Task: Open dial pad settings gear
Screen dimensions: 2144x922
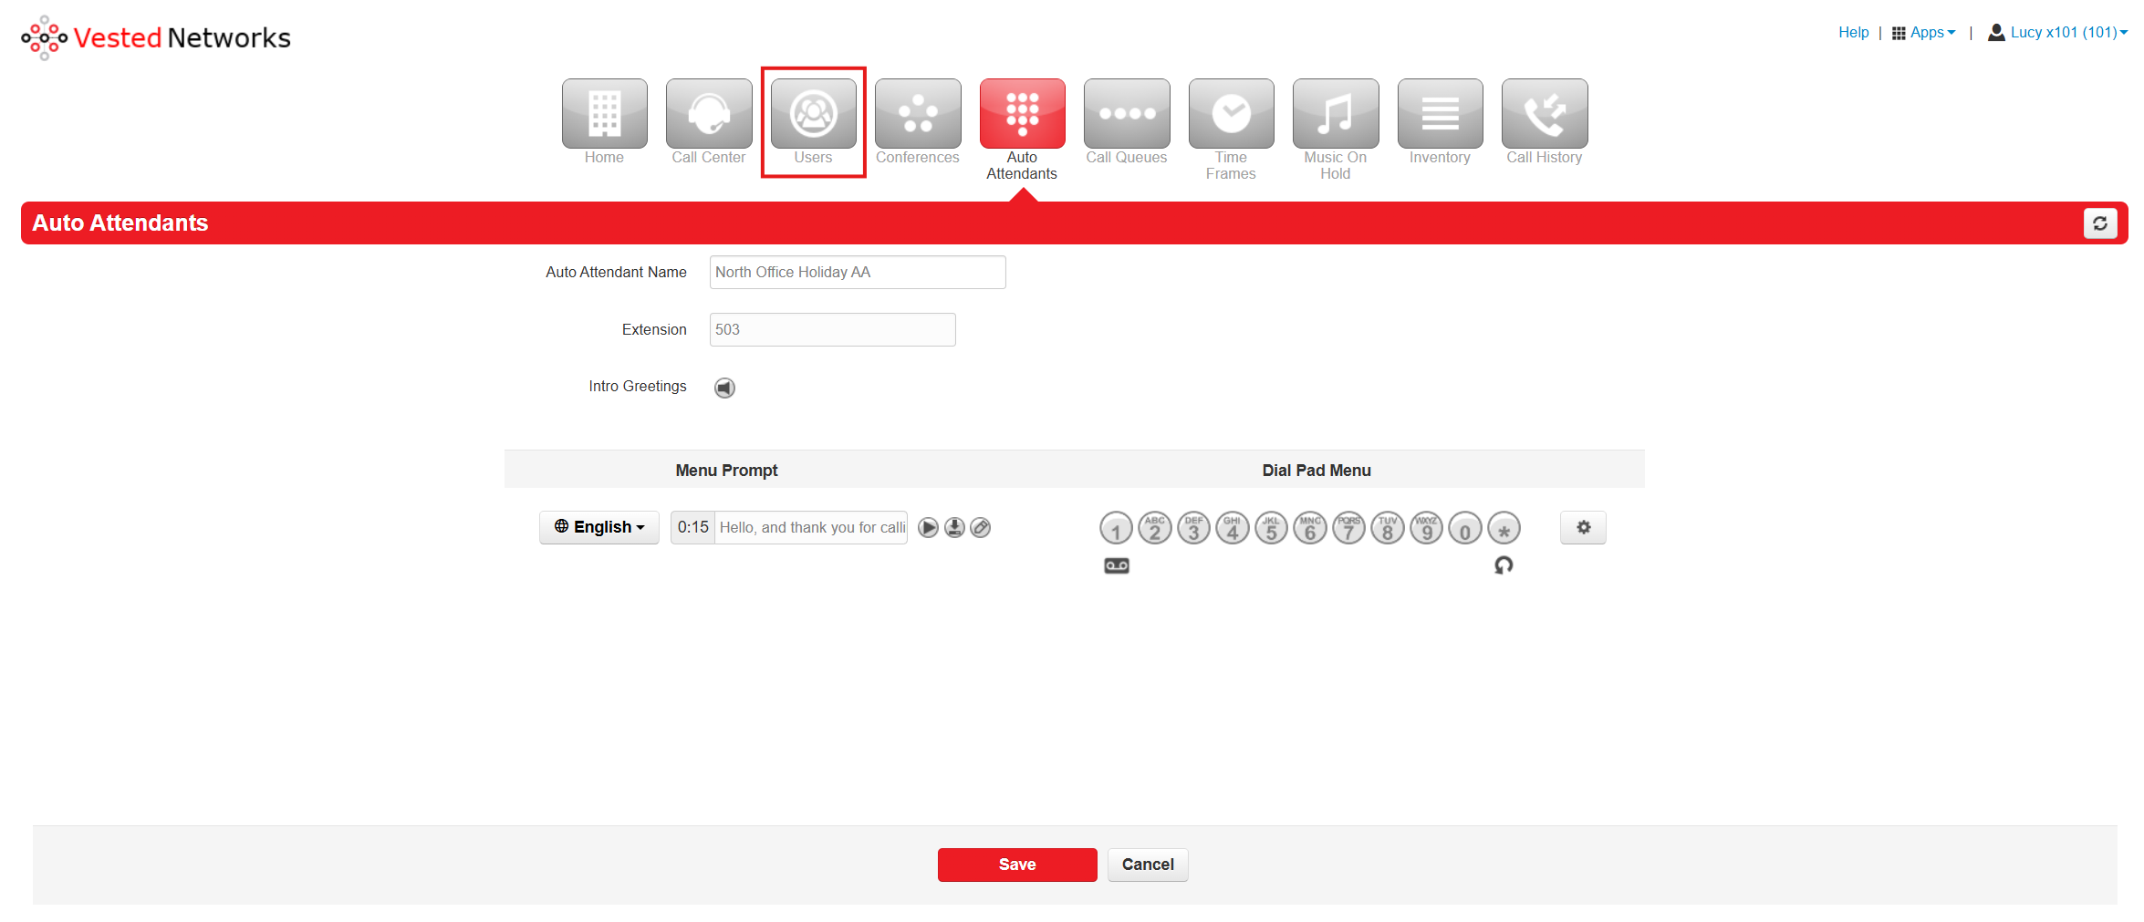Action: (1583, 528)
